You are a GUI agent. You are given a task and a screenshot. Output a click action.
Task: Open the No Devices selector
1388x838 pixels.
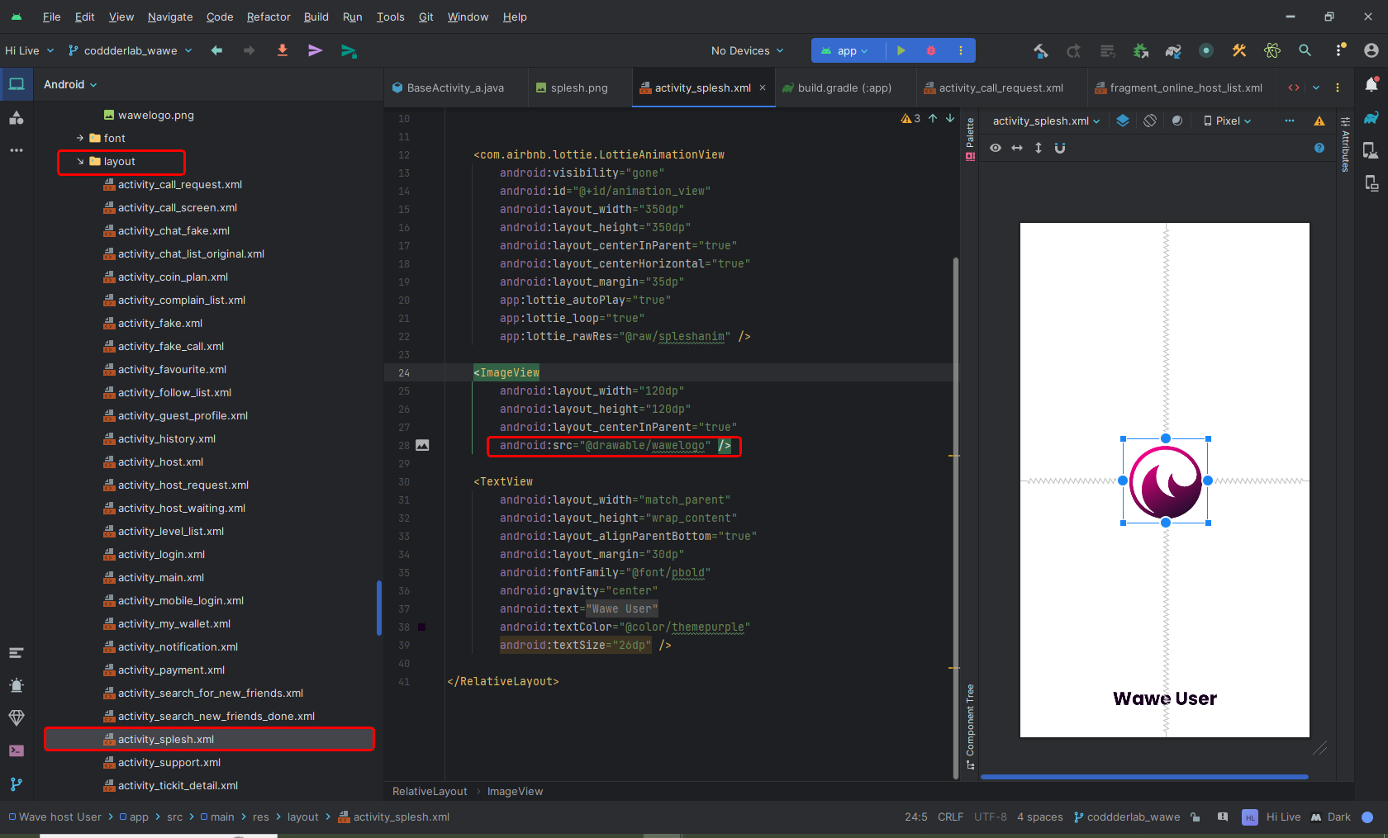[747, 50]
